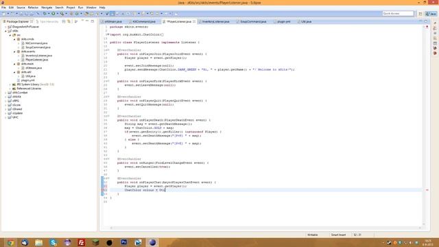The image size is (439, 247).
Task: Switch to the InventoryListener.java editor tab
Action: [214, 21]
